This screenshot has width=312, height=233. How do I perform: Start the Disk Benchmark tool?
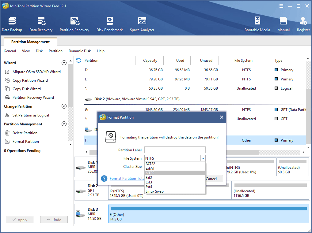[x=109, y=24]
